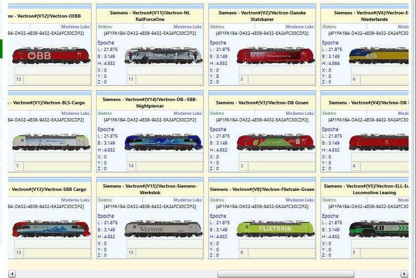The image size is (416, 278).
Task: Click title 'Vectron#(V15)!Vectron-Siemens-Werkslok'
Action: (150, 189)
